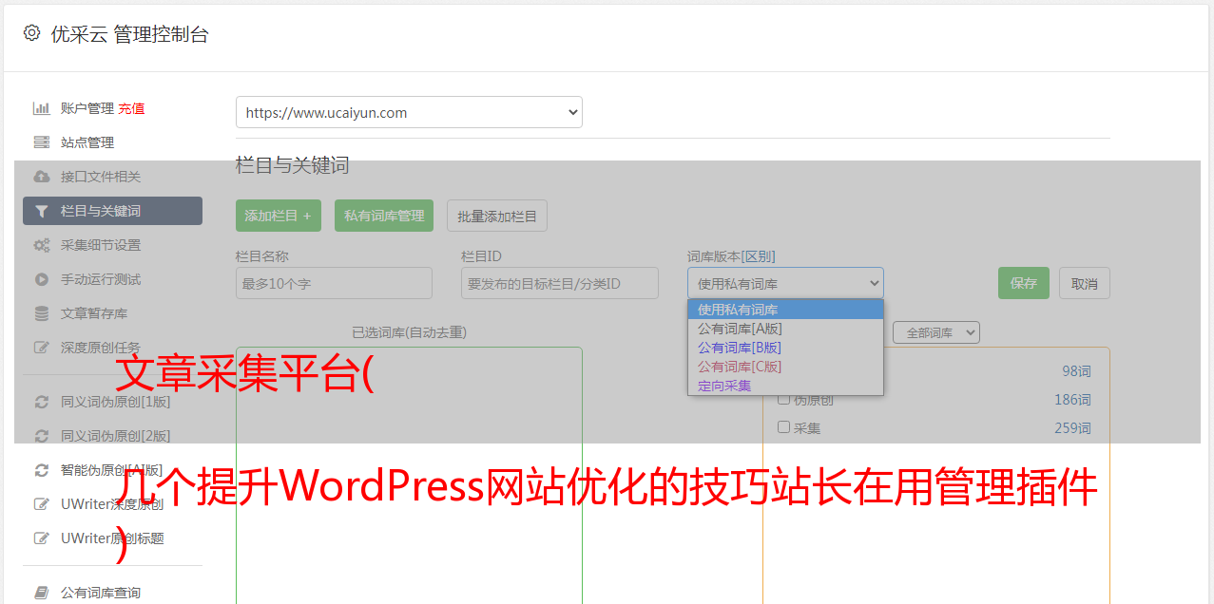Viewport: 1214px width, 604px height.
Task: Click the edit icon for UWriter深度原创
Action: pos(41,504)
